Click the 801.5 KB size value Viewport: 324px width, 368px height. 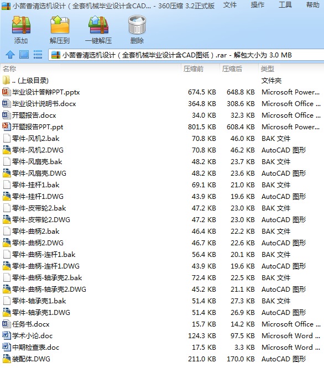[202, 127]
